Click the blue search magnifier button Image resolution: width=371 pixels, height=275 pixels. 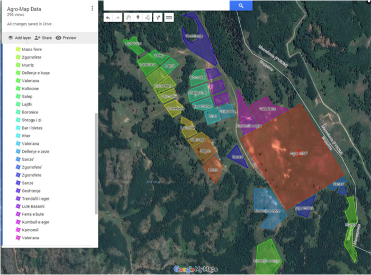pos(241,5)
